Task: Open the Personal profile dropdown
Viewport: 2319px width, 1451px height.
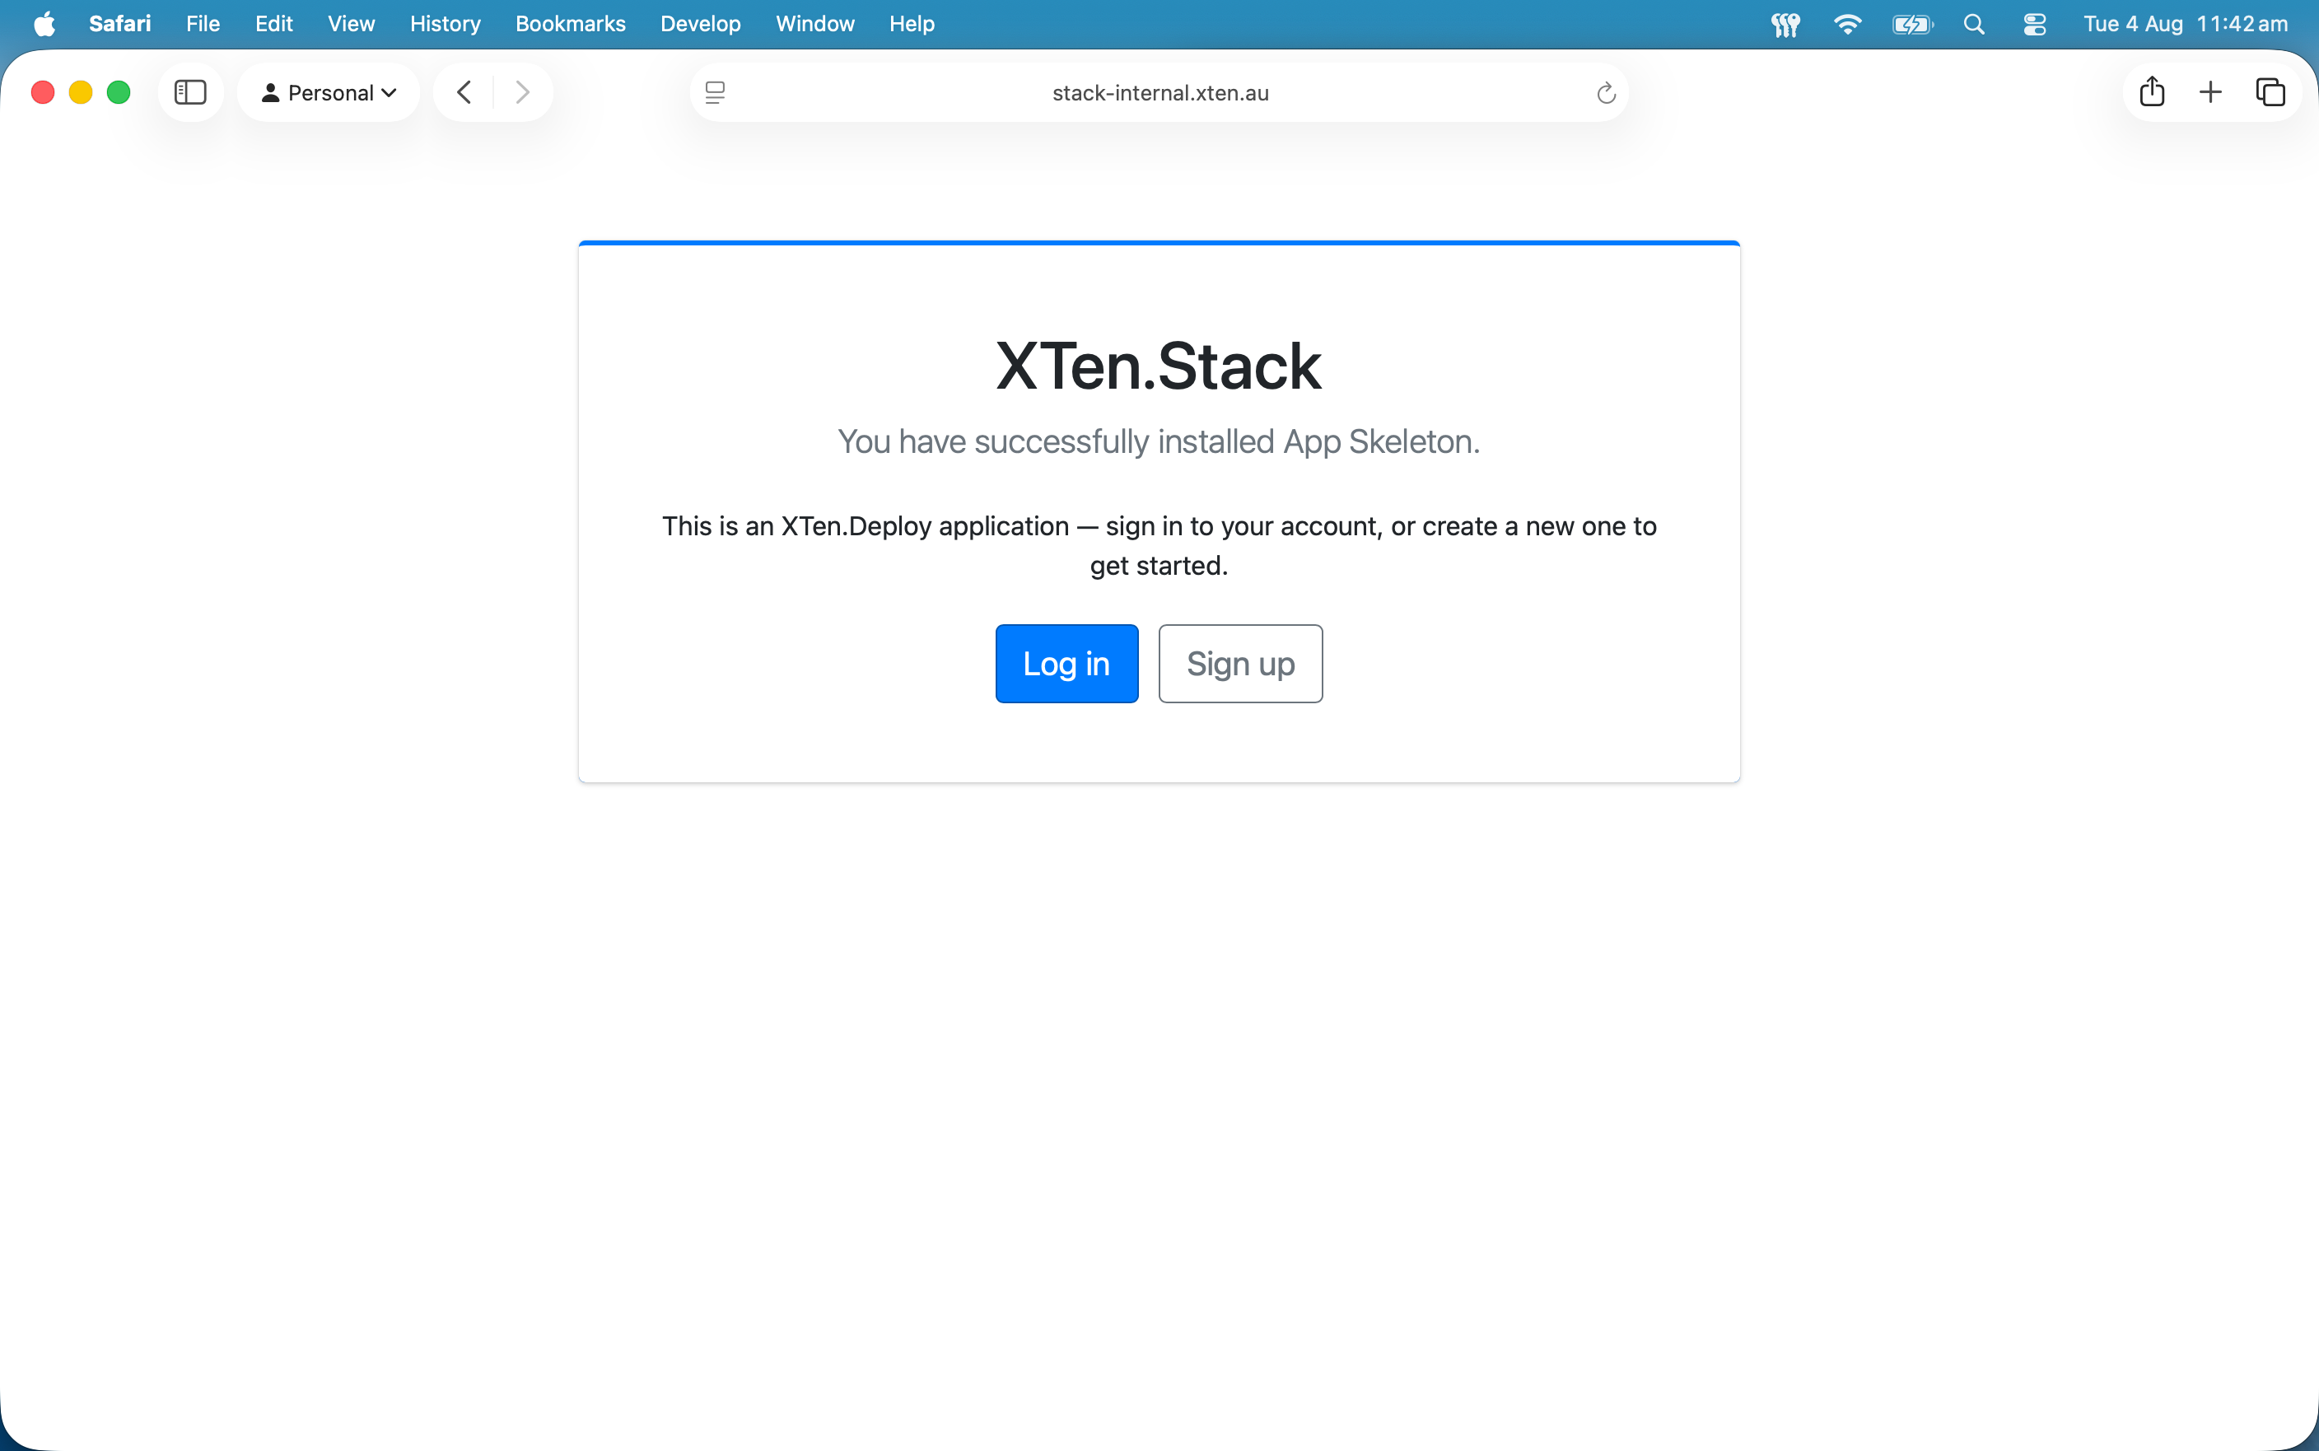Action: (x=328, y=92)
